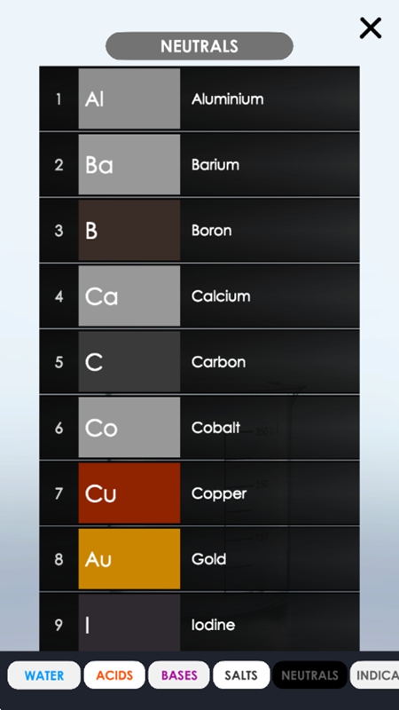Viewport: 399px width, 710px height.
Task: Click the Cobalt name row
Action: (270, 427)
